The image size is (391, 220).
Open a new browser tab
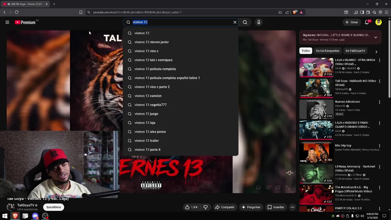[54, 4]
